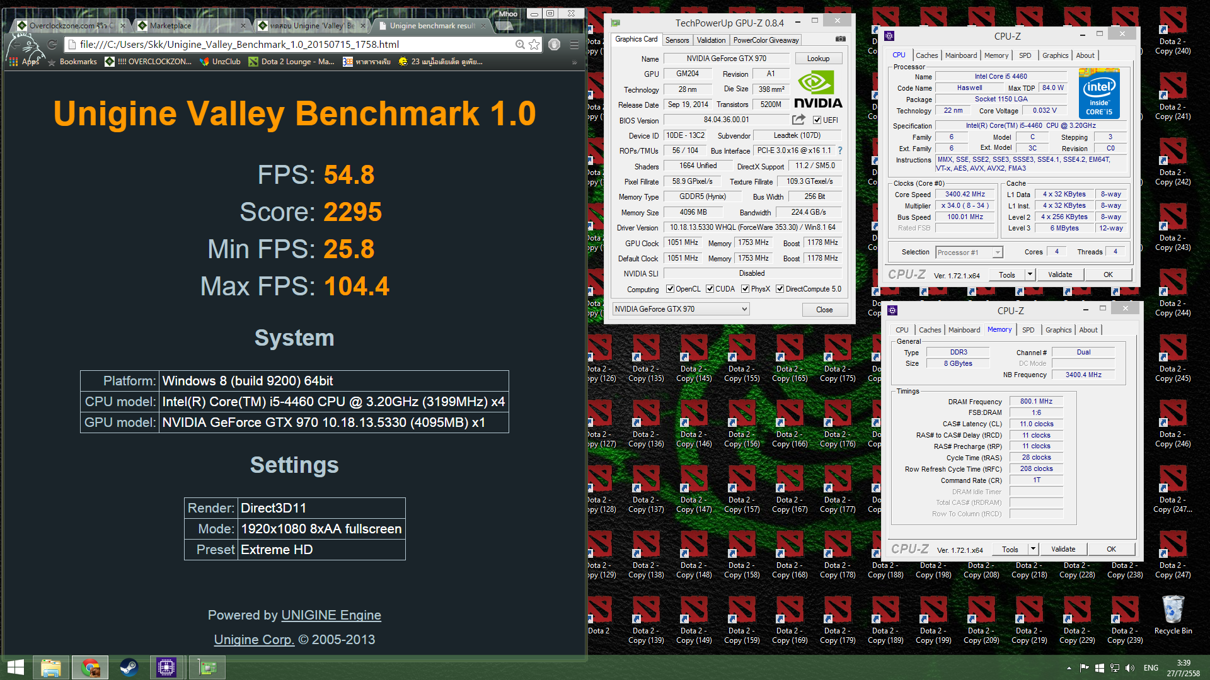This screenshot has width=1210, height=680.
Task: Expand the Tools dropdown arrow in CPU-Z
Action: tap(1030, 275)
